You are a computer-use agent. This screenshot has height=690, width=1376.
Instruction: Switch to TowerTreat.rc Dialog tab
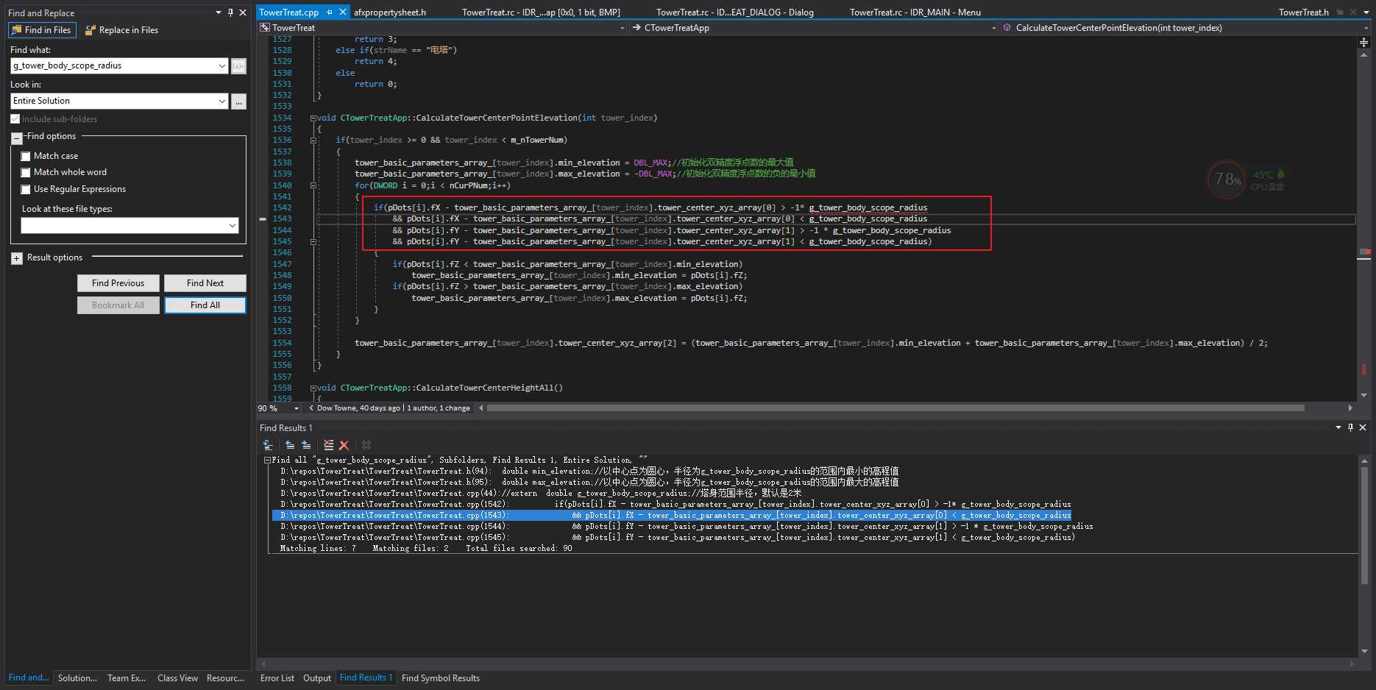[x=734, y=13]
